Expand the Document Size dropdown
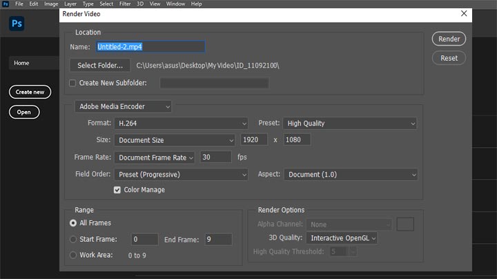The height and width of the screenshot is (279, 497). pyautogui.click(x=175, y=140)
